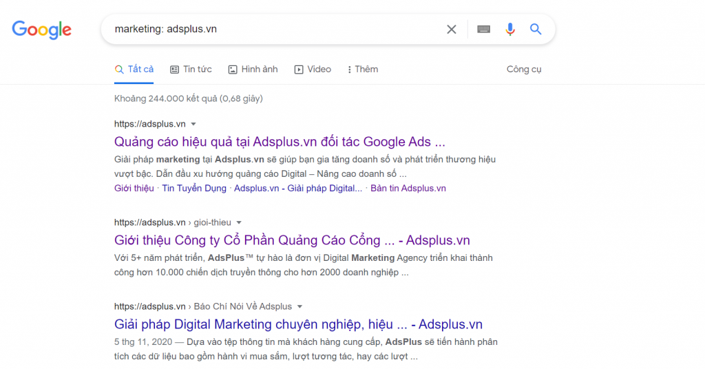Open result Giải pháp Digital Marketing chuyên nghiệp
Screen dimensions: 705x369
point(298,324)
